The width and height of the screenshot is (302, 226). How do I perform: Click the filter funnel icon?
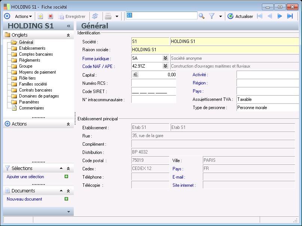[x=211, y=16]
